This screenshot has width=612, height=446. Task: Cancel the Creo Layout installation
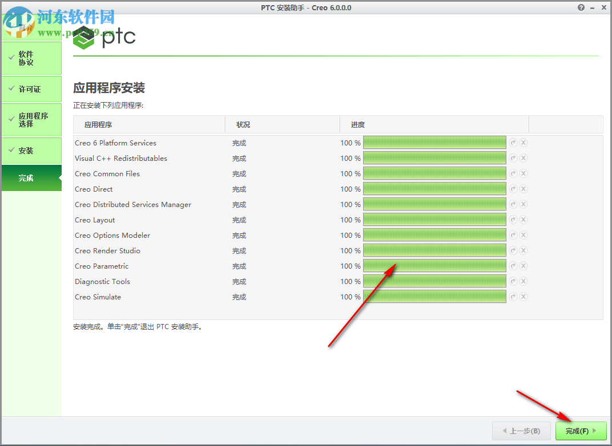pyautogui.click(x=524, y=220)
